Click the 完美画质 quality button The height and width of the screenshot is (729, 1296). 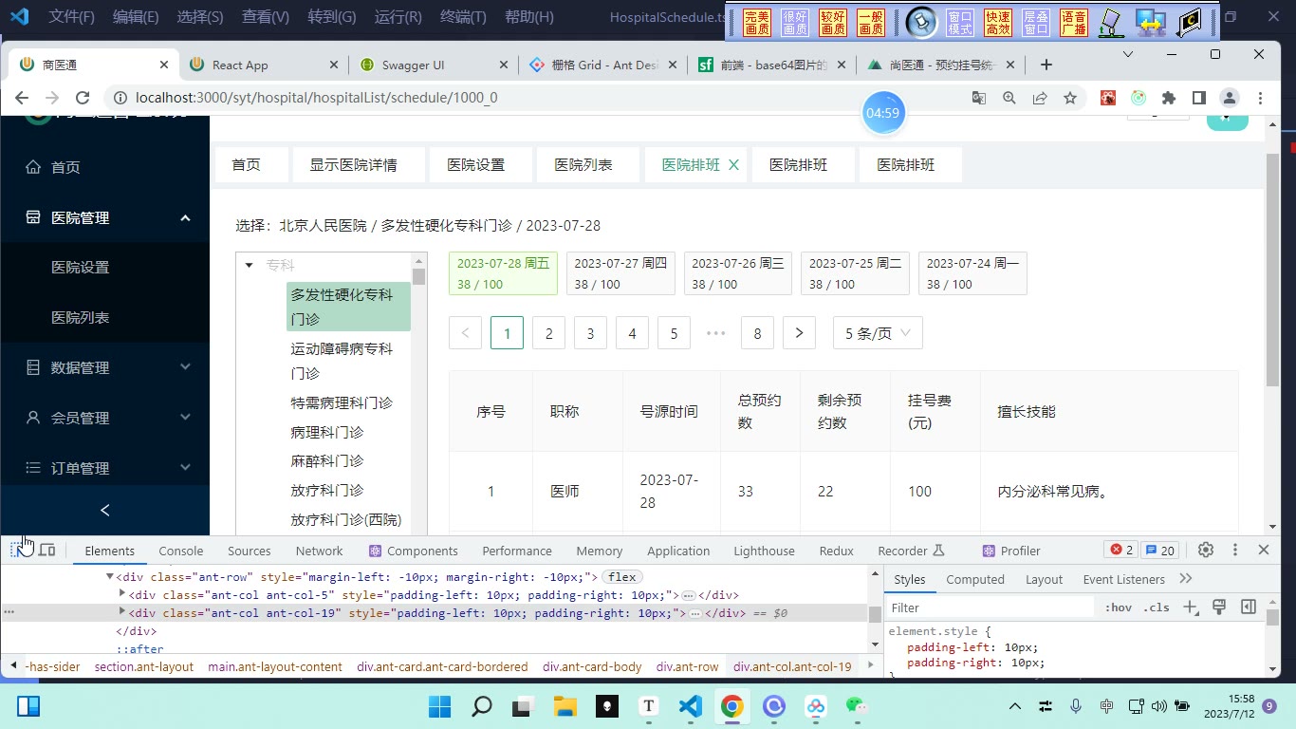(x=757, y=23)
